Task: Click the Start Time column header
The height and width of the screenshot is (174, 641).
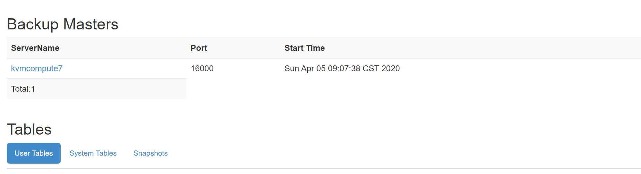Action: 304,48
